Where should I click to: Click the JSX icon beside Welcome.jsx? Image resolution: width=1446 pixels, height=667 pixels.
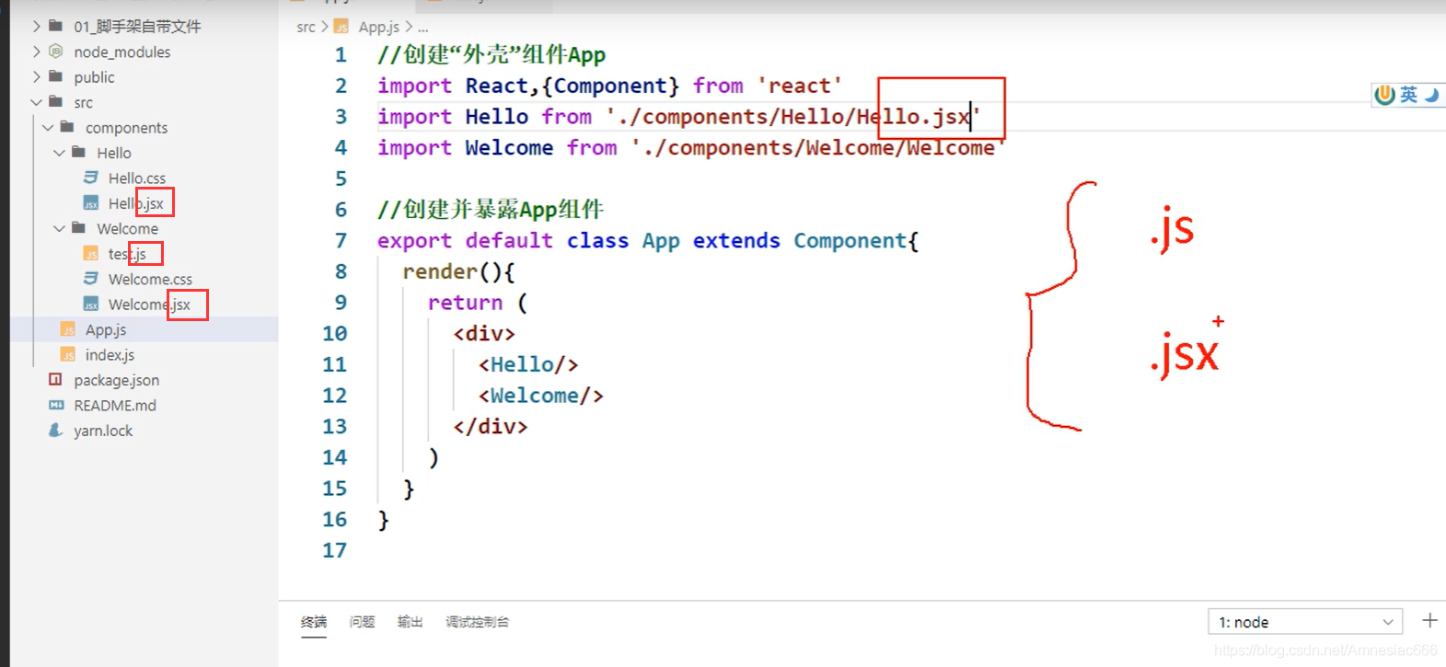[91, 305]
